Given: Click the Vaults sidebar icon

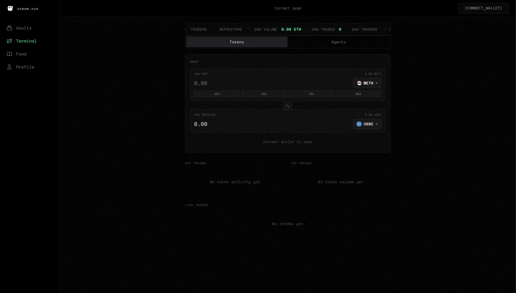Looking at the screenshot, I should [9, 28].
